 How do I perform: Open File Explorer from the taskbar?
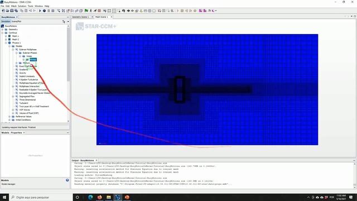109,197
